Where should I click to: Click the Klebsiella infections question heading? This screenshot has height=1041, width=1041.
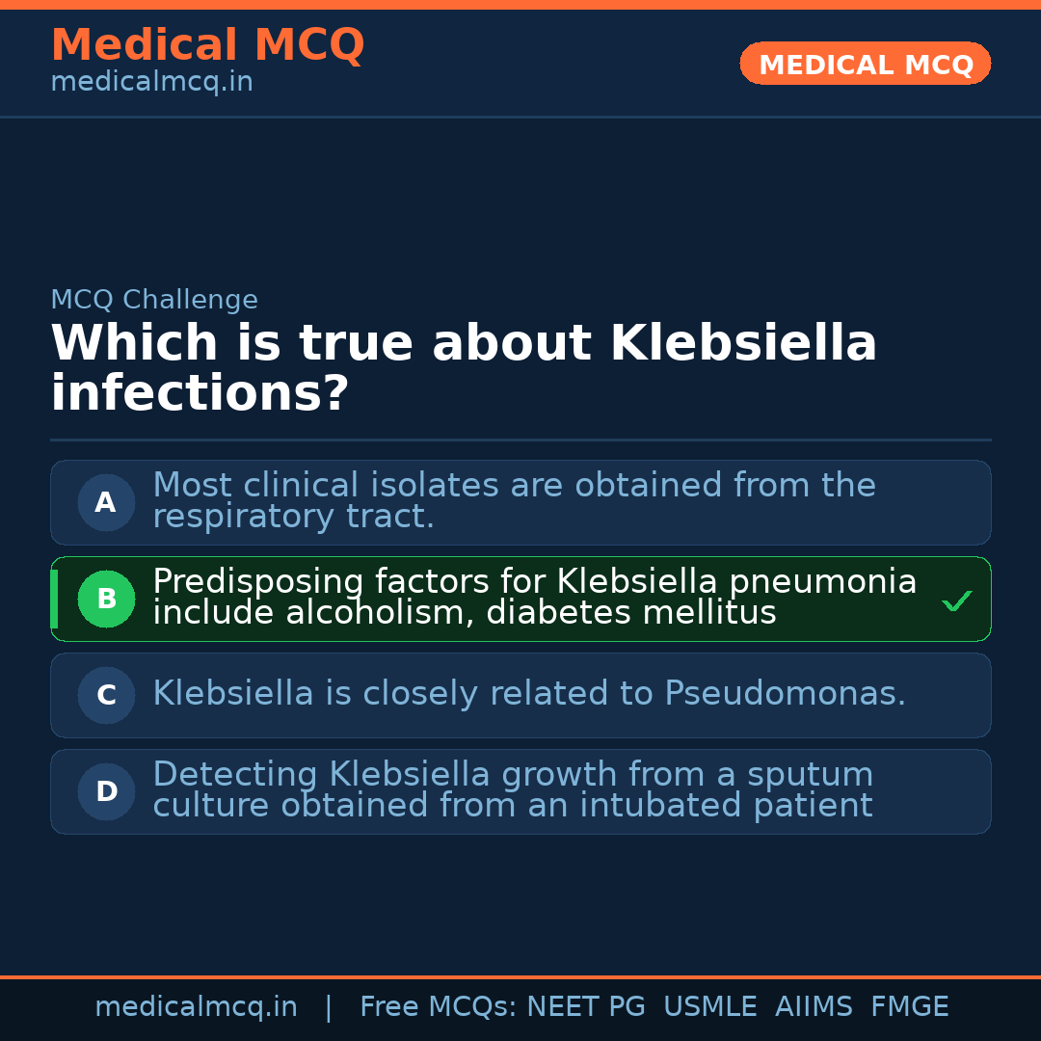coord(464,368)
